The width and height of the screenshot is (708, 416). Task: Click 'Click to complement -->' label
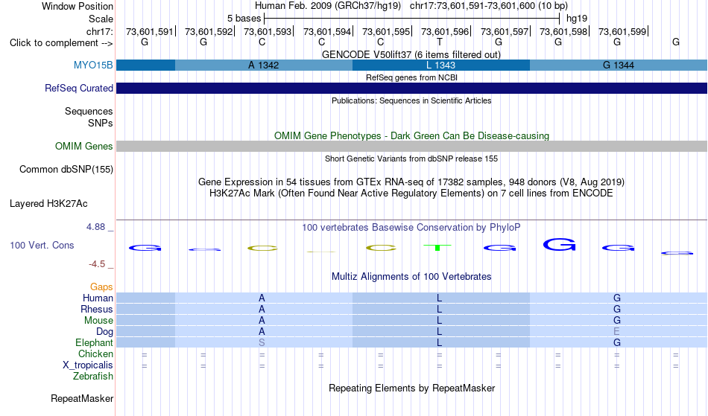point(61,43)
